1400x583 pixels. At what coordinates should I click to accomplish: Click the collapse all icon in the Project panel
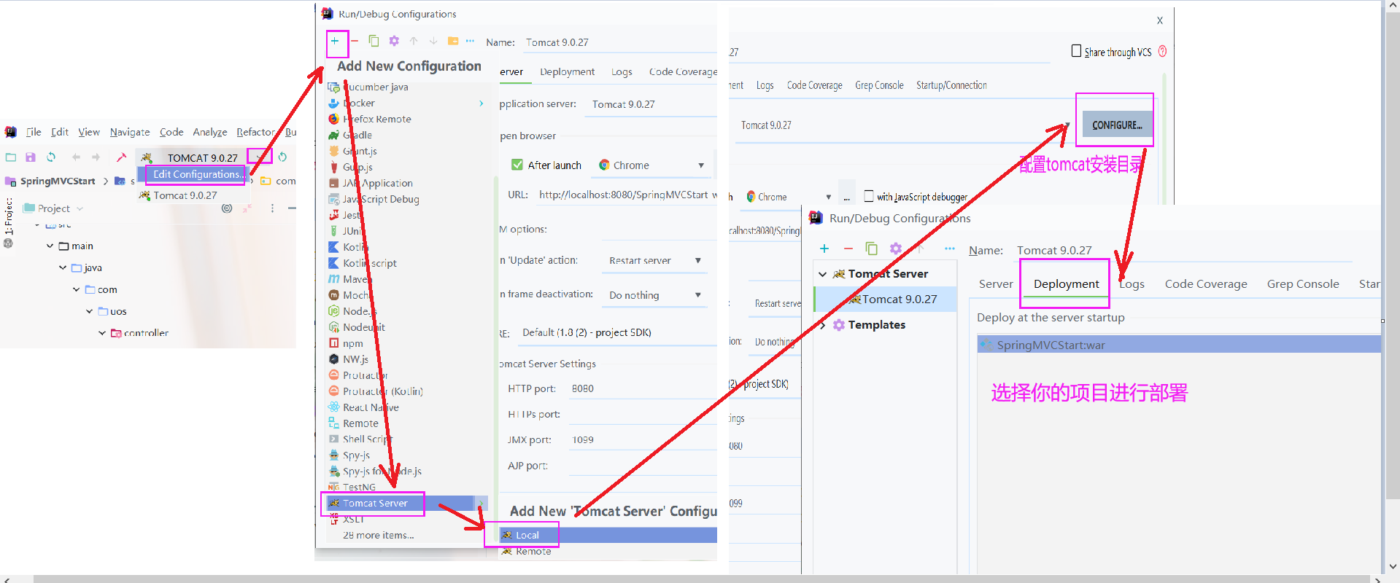[x=247, y=208]
